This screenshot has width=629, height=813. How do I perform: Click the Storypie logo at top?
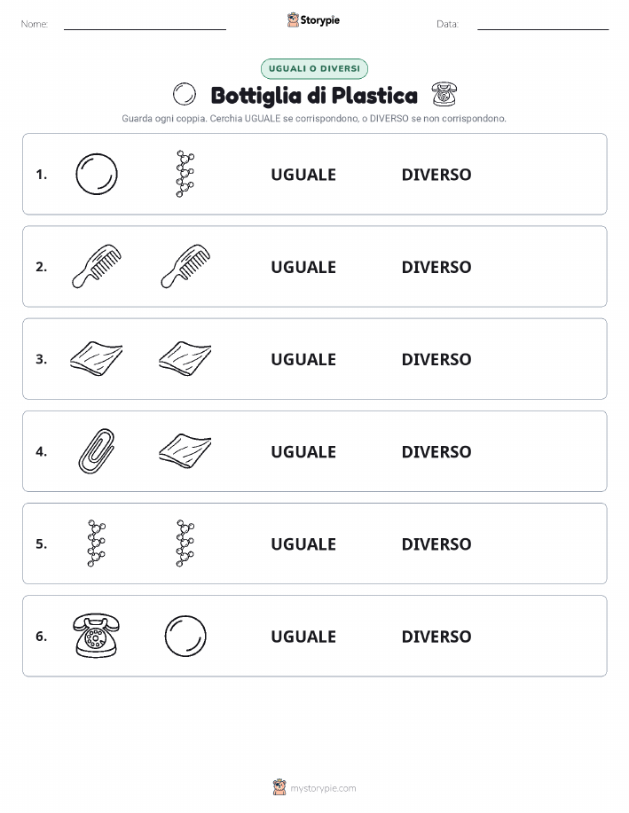tap(313, 20)
